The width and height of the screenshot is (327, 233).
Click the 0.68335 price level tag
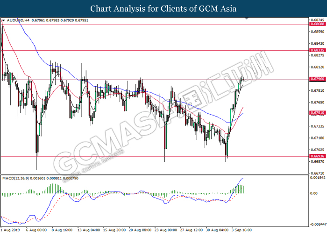(x=318, y=50)
